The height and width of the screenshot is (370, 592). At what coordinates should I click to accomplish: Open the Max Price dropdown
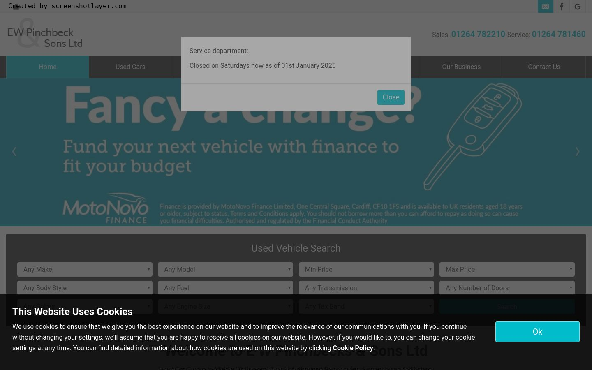click(507, 270)
